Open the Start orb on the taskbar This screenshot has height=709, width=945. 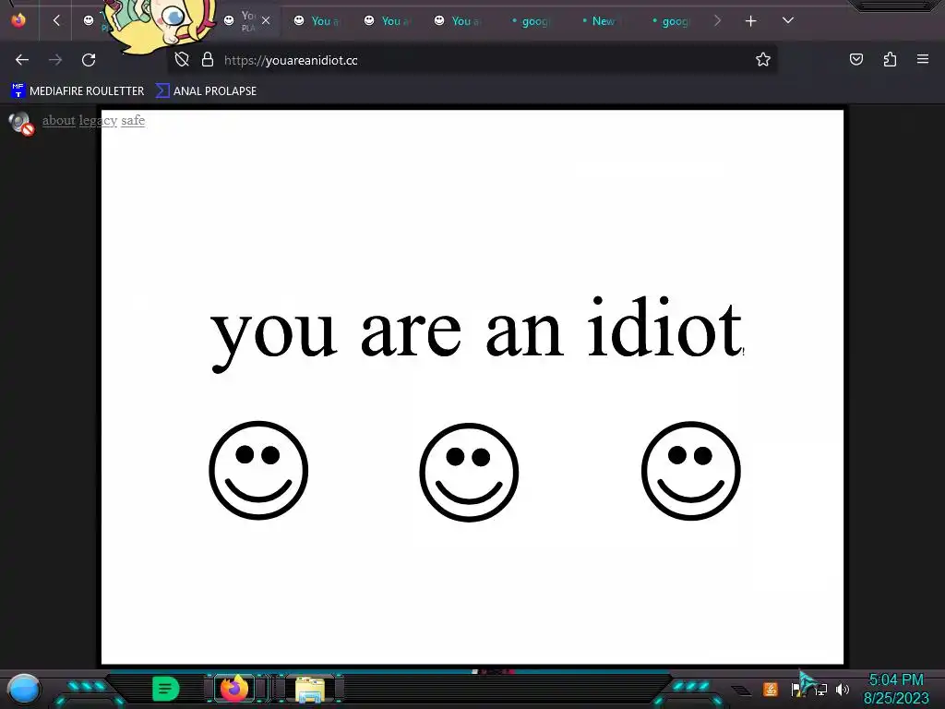[24, 690]
